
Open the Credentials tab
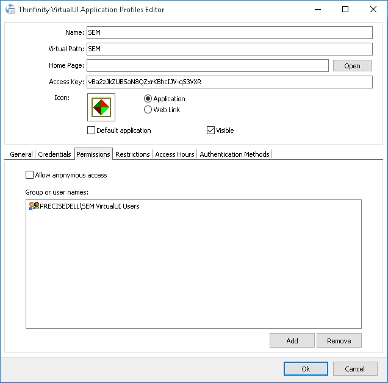(x=54, y=154)
